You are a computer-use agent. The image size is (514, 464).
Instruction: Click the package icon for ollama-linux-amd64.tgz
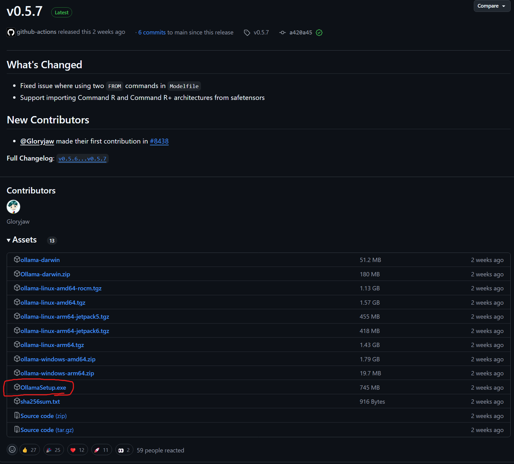click(17, 302)
